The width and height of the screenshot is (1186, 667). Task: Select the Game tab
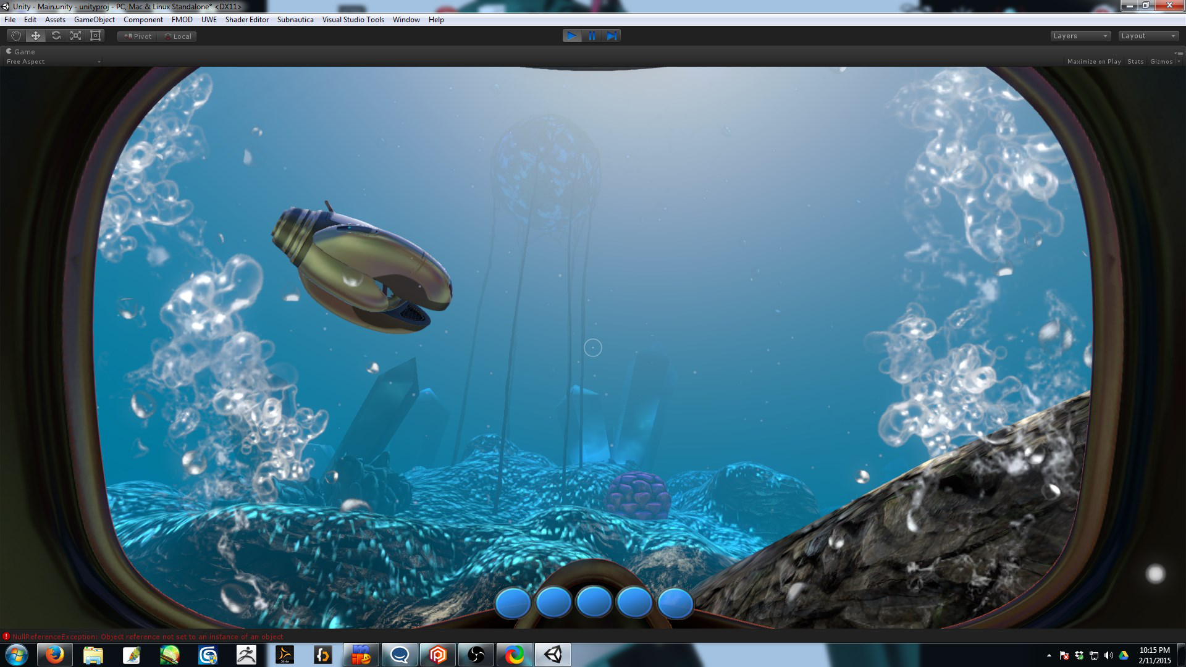click(20, 52)
